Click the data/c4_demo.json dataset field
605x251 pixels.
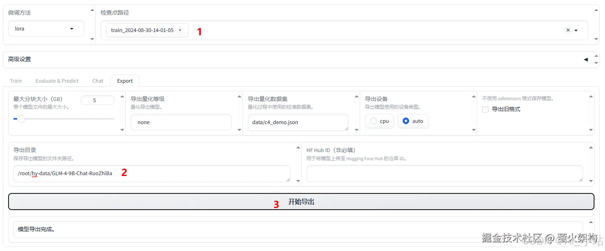[298, 122]
